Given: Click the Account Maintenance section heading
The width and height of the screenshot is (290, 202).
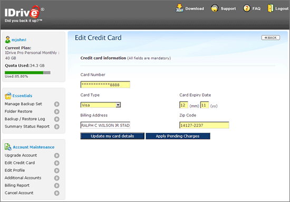Looking at the screenshot, I should (x=33, y=147).
